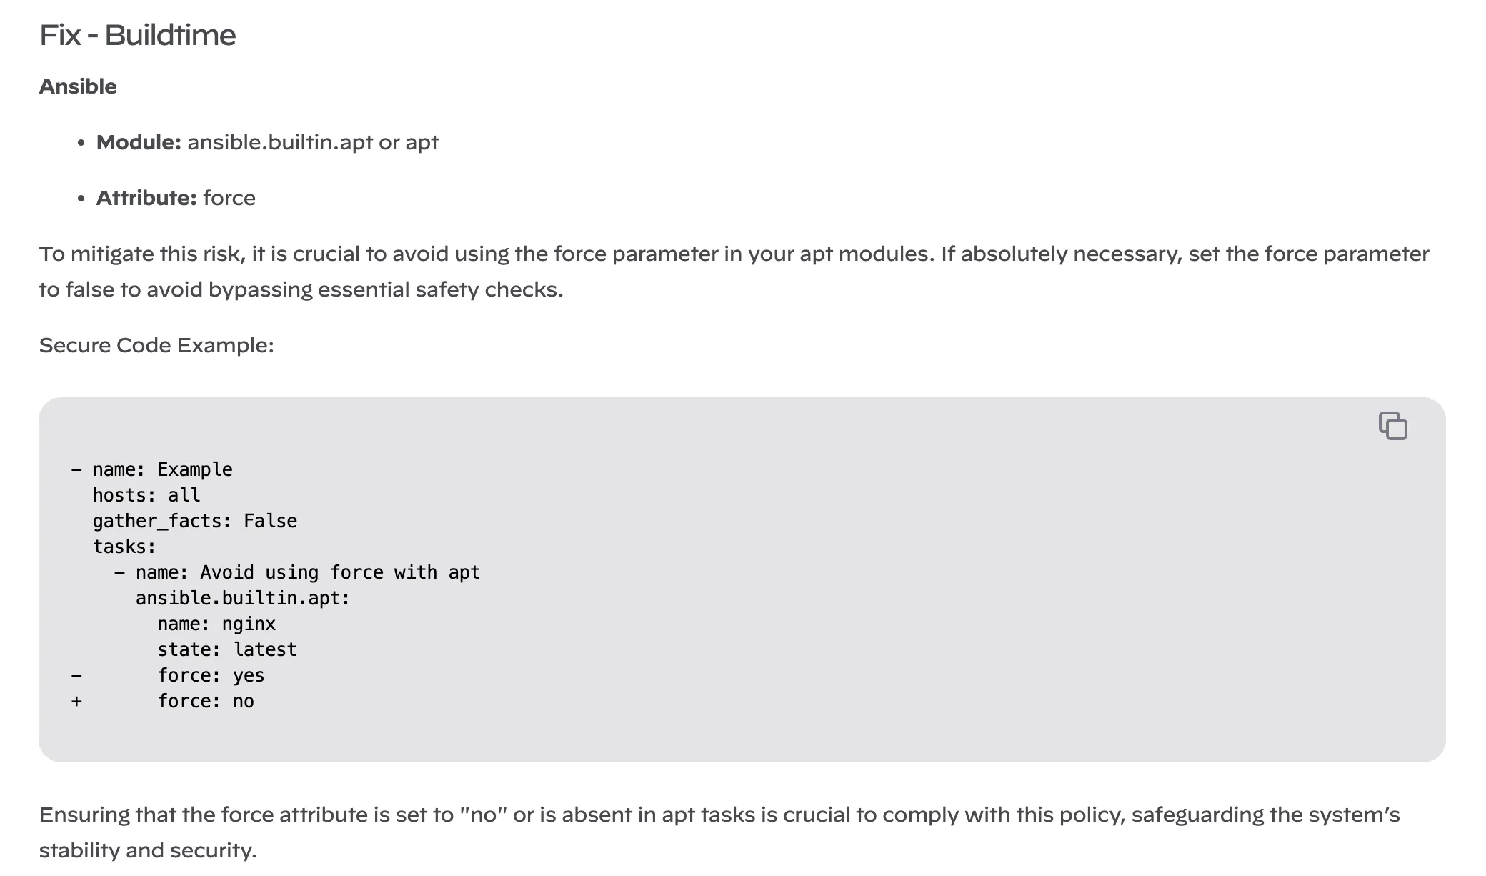Click the plus diff marker in code
The height and width of the screenshot is (876, 1486).
tap(76, 701)
